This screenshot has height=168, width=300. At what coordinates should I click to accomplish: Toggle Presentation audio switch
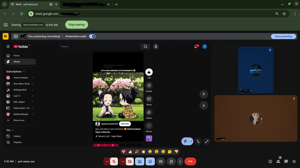point(92,37)
